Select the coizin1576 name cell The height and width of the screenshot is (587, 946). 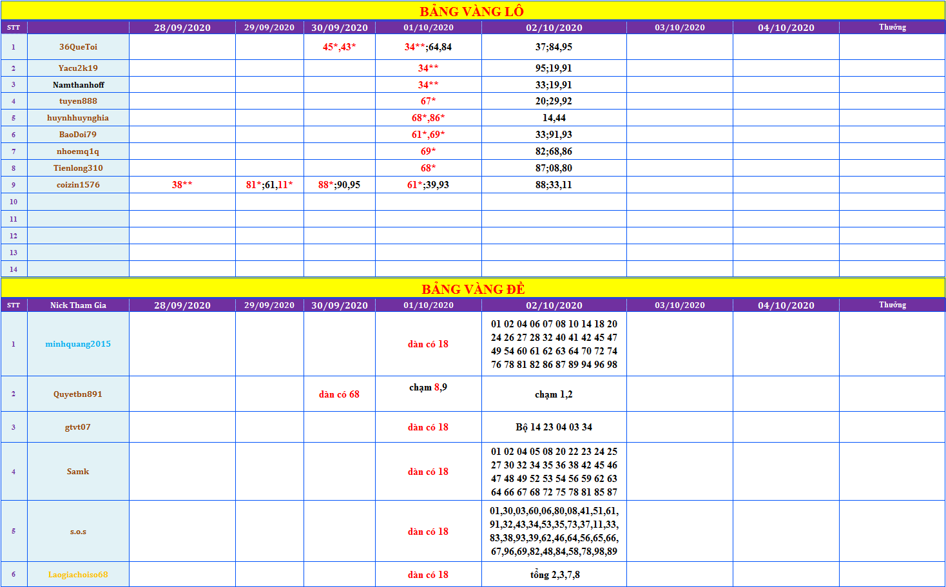tap(78, 184)
